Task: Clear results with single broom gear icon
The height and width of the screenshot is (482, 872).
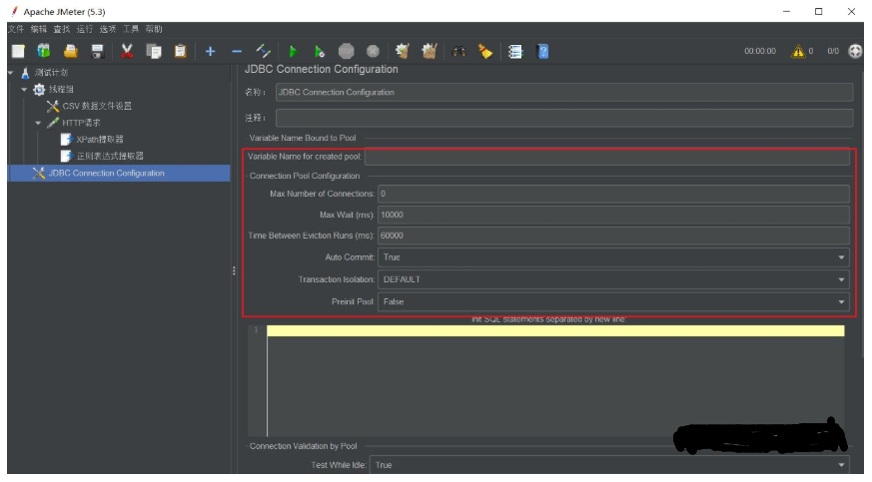Action: 403,52
